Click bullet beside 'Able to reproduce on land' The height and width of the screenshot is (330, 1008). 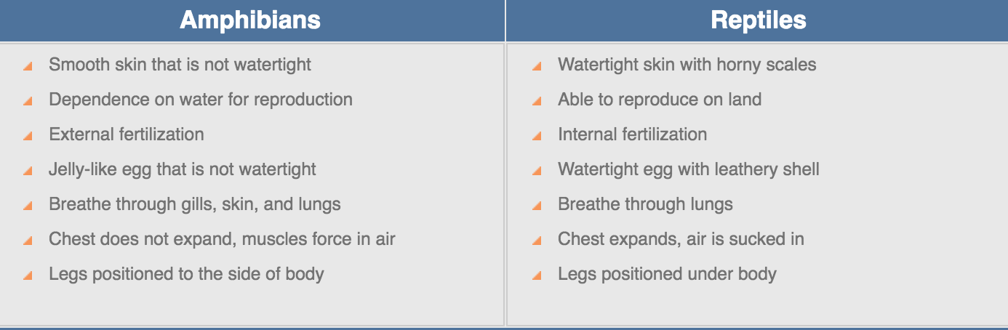click(x=537, y=101)
